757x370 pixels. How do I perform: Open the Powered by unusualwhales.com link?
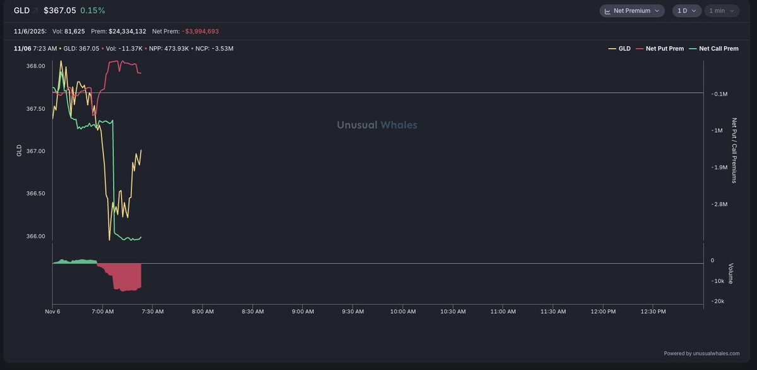[x=701, y=354]
